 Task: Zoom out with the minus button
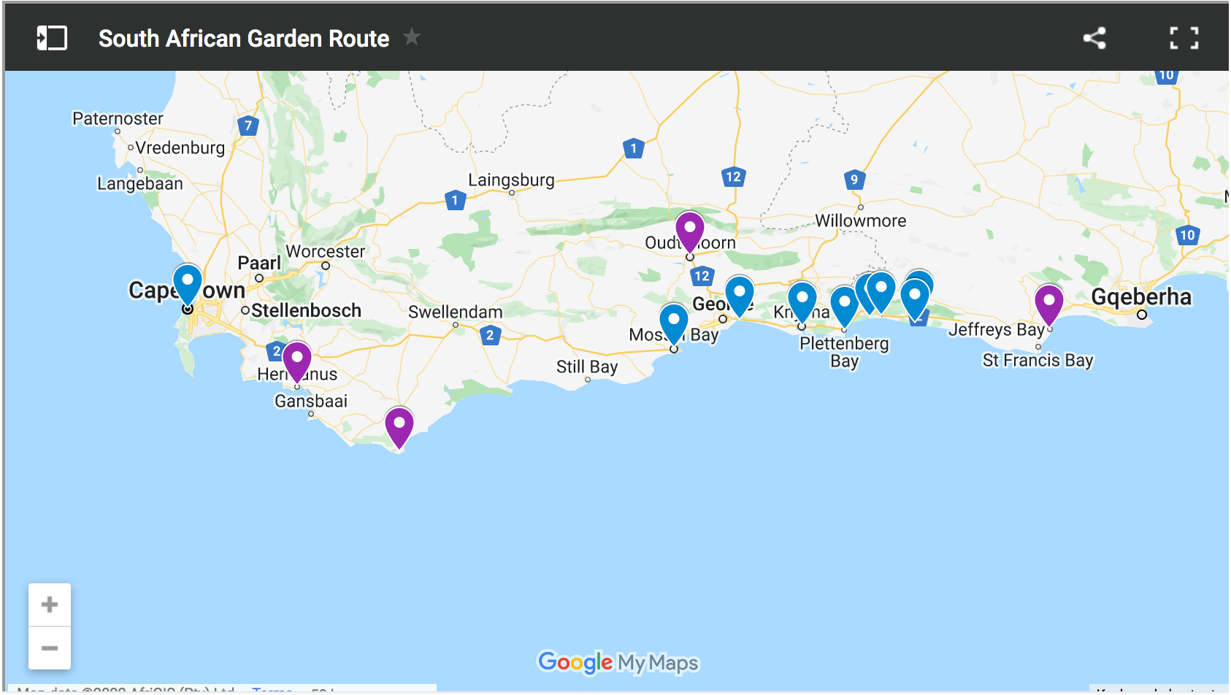(x=49, y=647)
